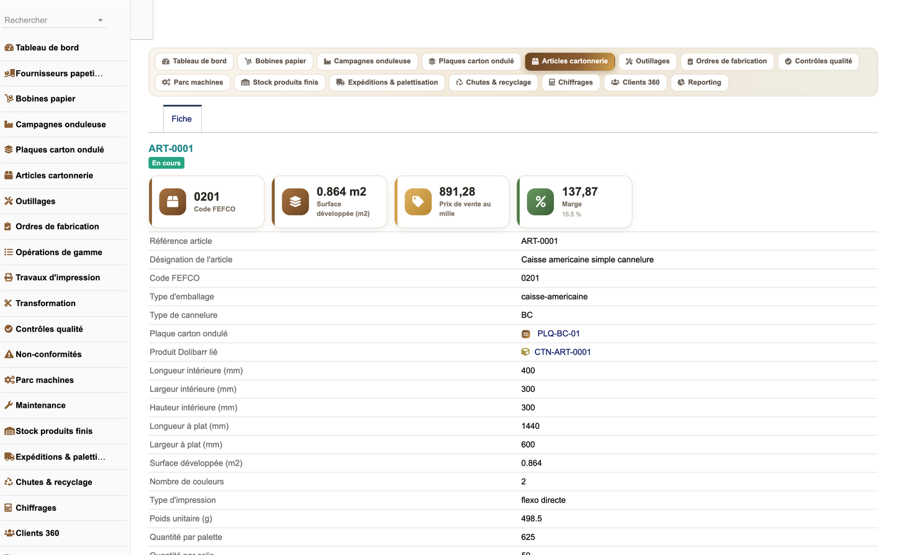
Task: Click the Outillages sidebar tools icon
Action: point(9,201)
